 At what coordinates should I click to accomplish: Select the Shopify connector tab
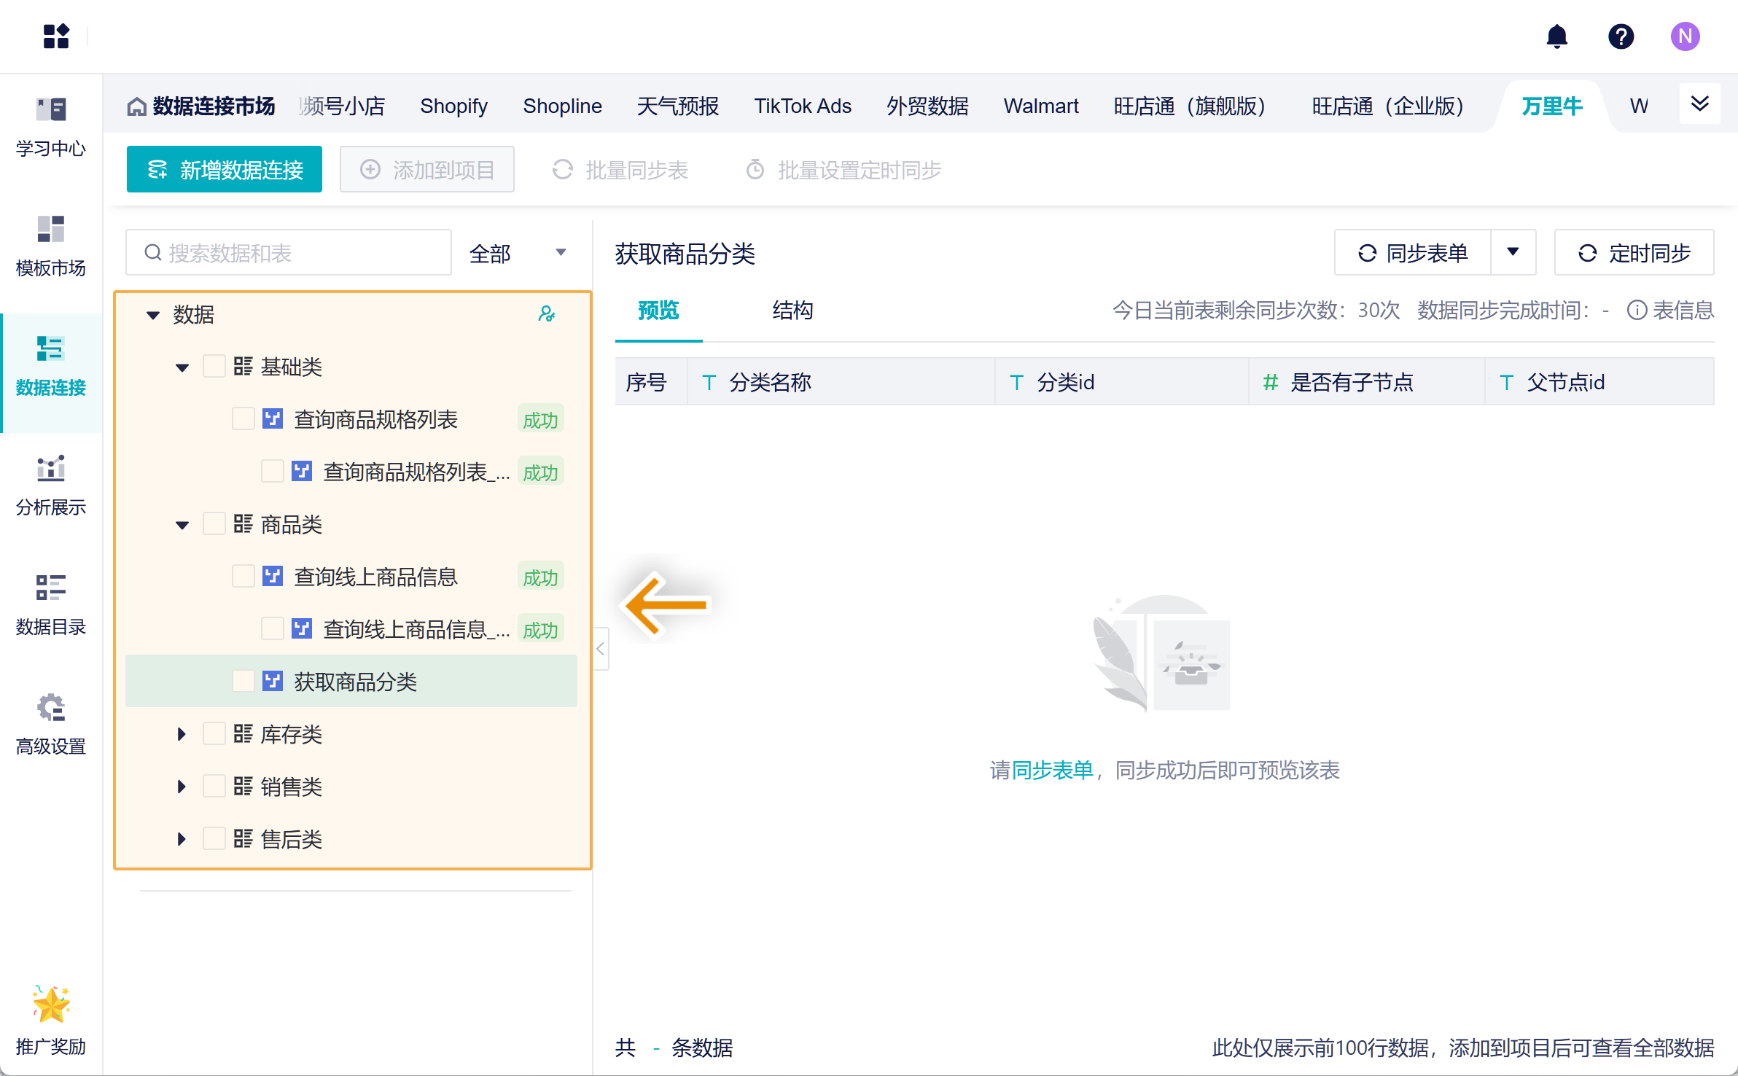453,106
